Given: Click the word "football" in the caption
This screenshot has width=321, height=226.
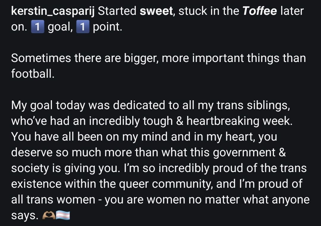Looking at the screenshot, I should (x=32, y=74).
